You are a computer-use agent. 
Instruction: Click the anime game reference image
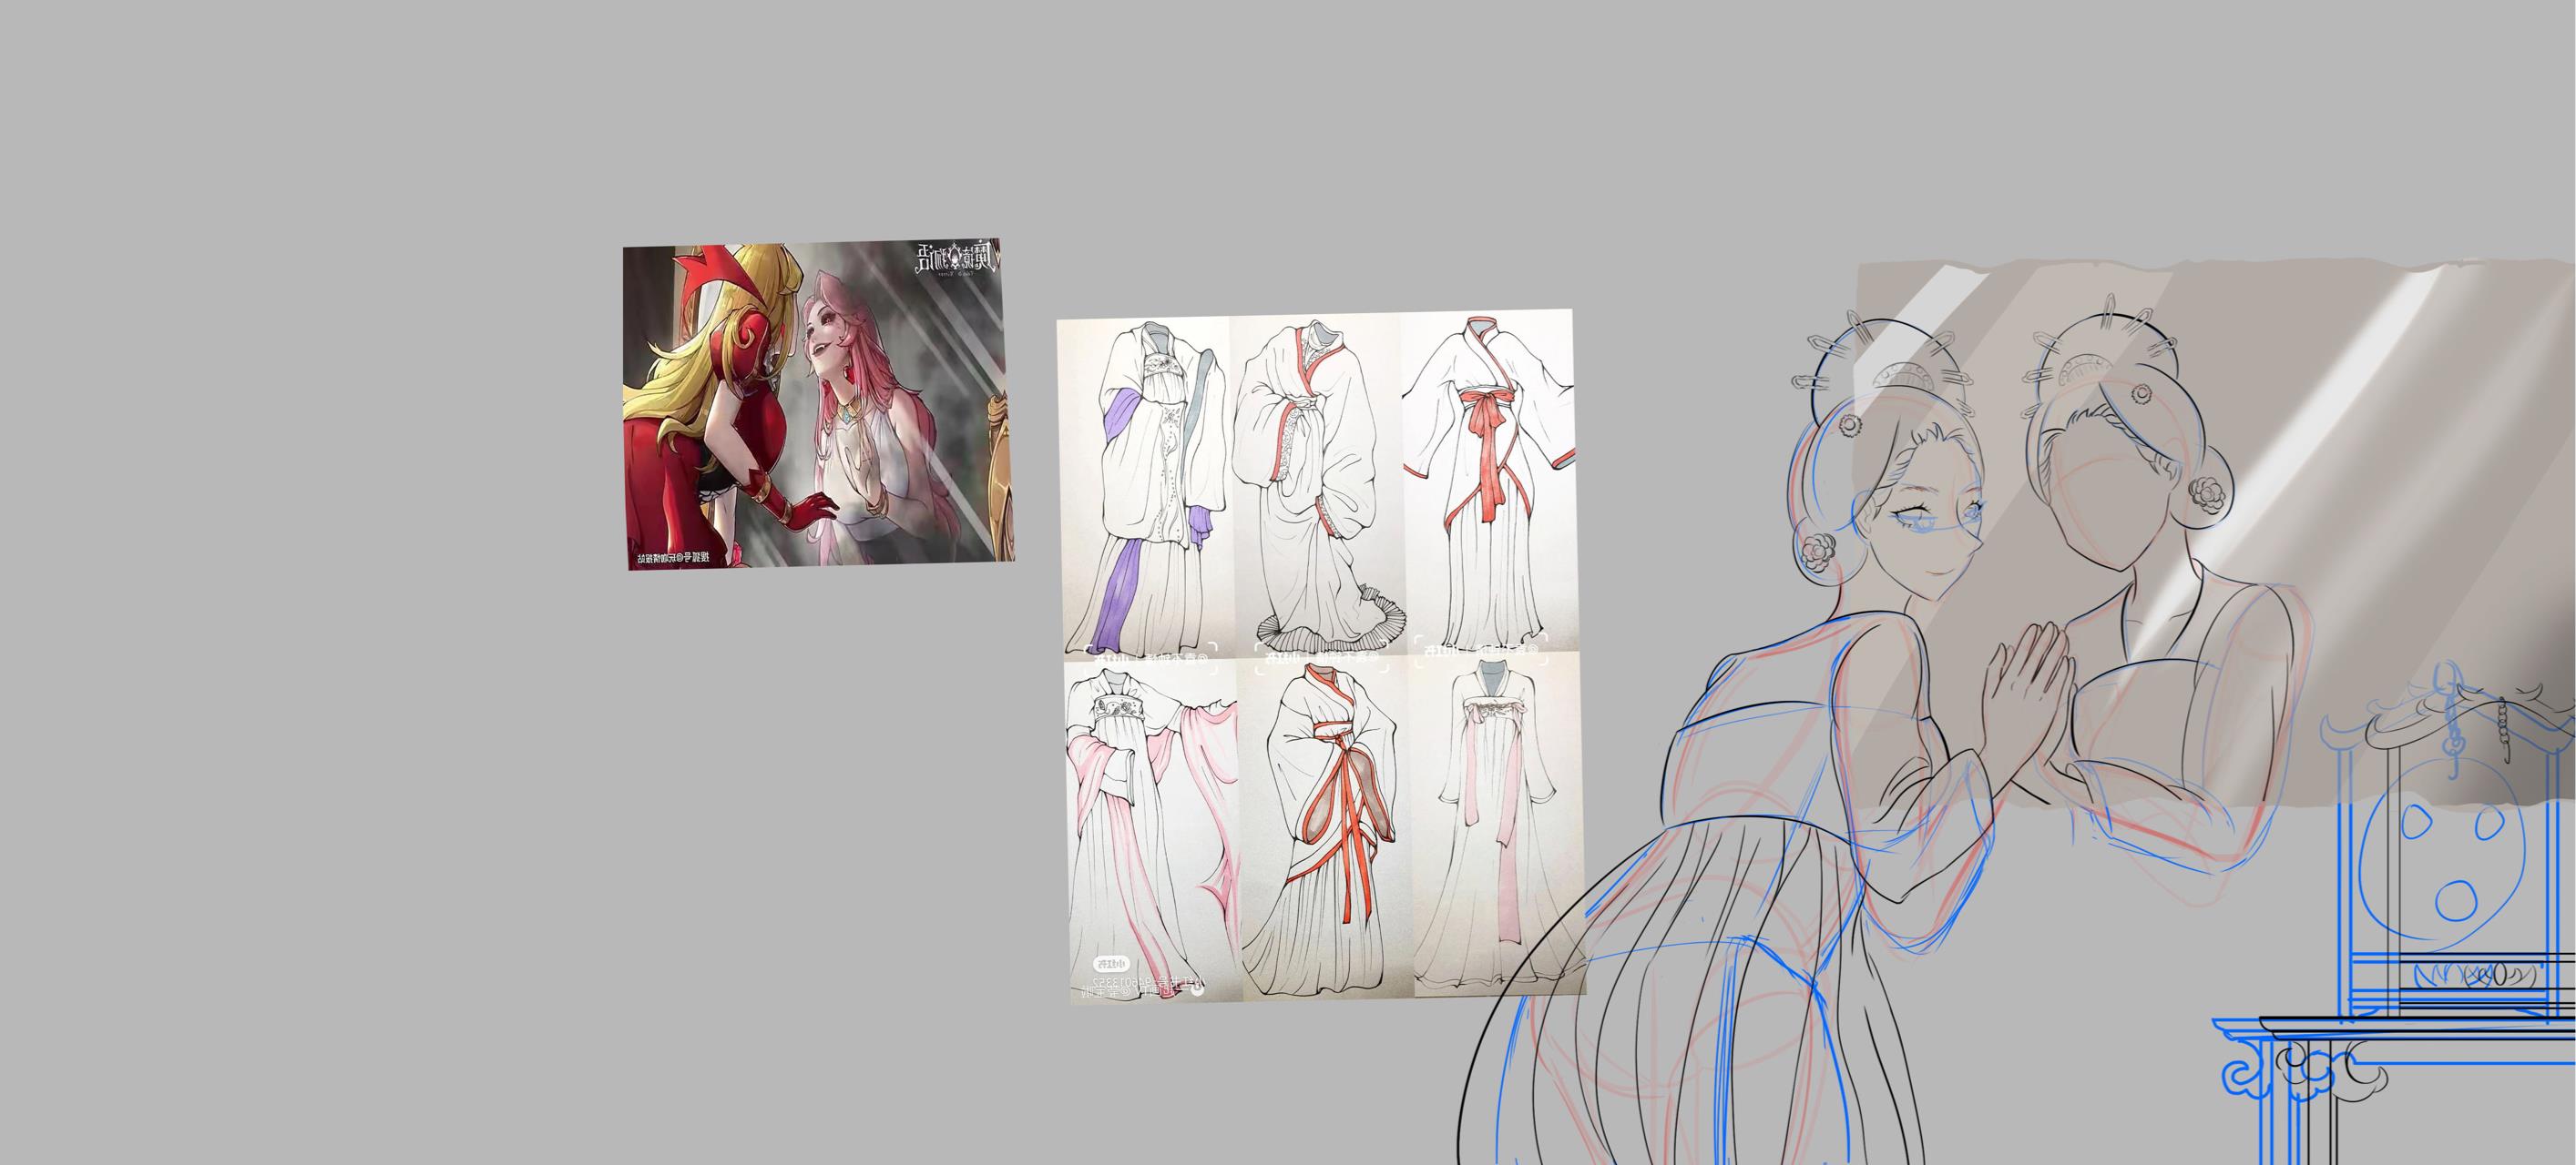point(817,403)
